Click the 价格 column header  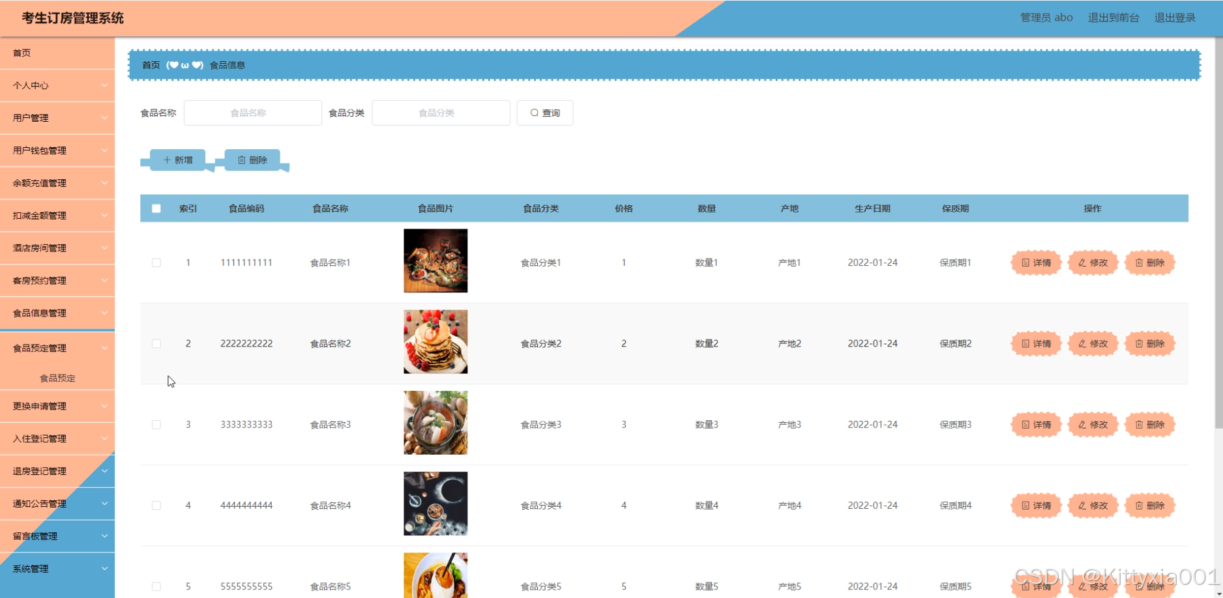point(624,208)
